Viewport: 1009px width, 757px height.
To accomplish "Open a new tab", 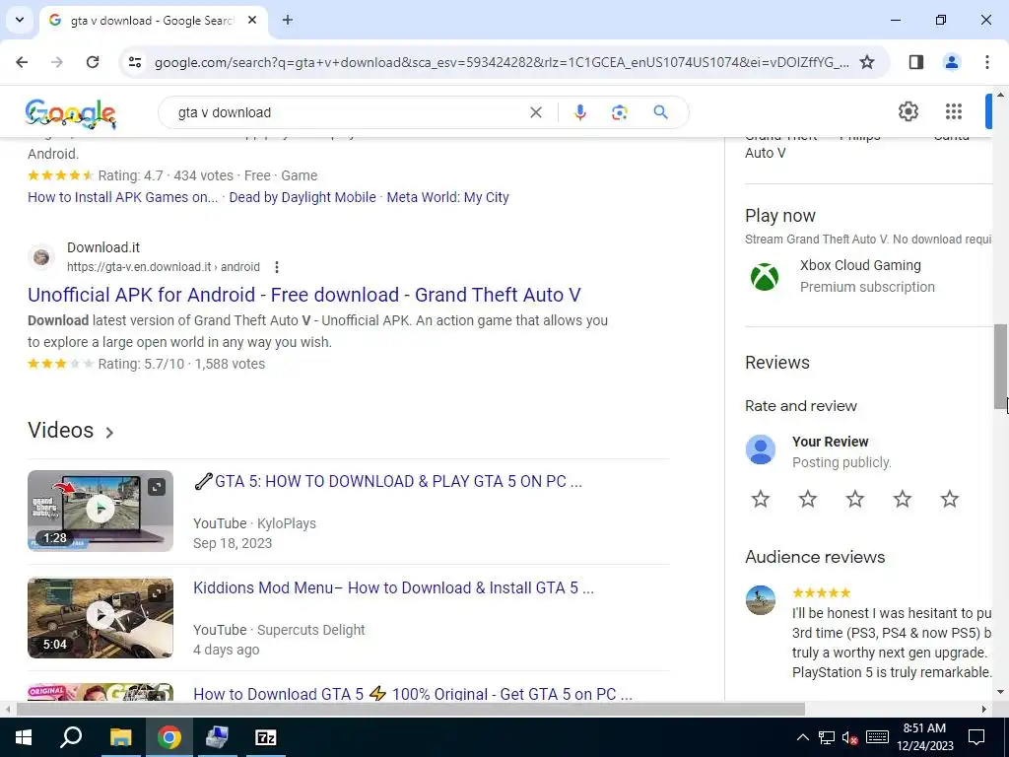I will pos(288,20).
